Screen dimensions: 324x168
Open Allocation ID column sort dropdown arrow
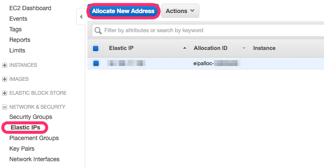244,48
